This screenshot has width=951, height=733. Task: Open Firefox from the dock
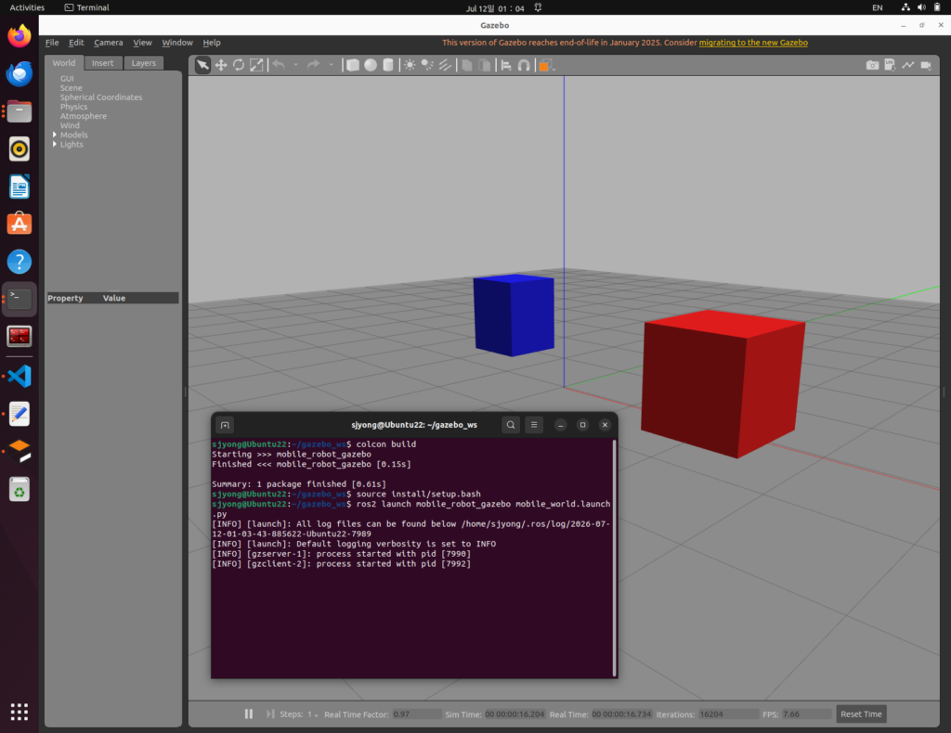[x=20, y=36]
